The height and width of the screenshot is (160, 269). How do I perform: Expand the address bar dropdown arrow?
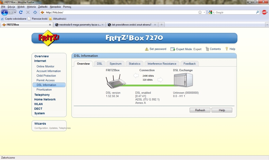[x=204, y=12]
